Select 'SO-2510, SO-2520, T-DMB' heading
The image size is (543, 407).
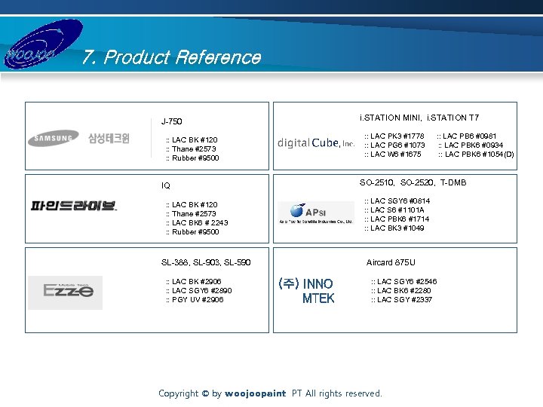point(413,182)
